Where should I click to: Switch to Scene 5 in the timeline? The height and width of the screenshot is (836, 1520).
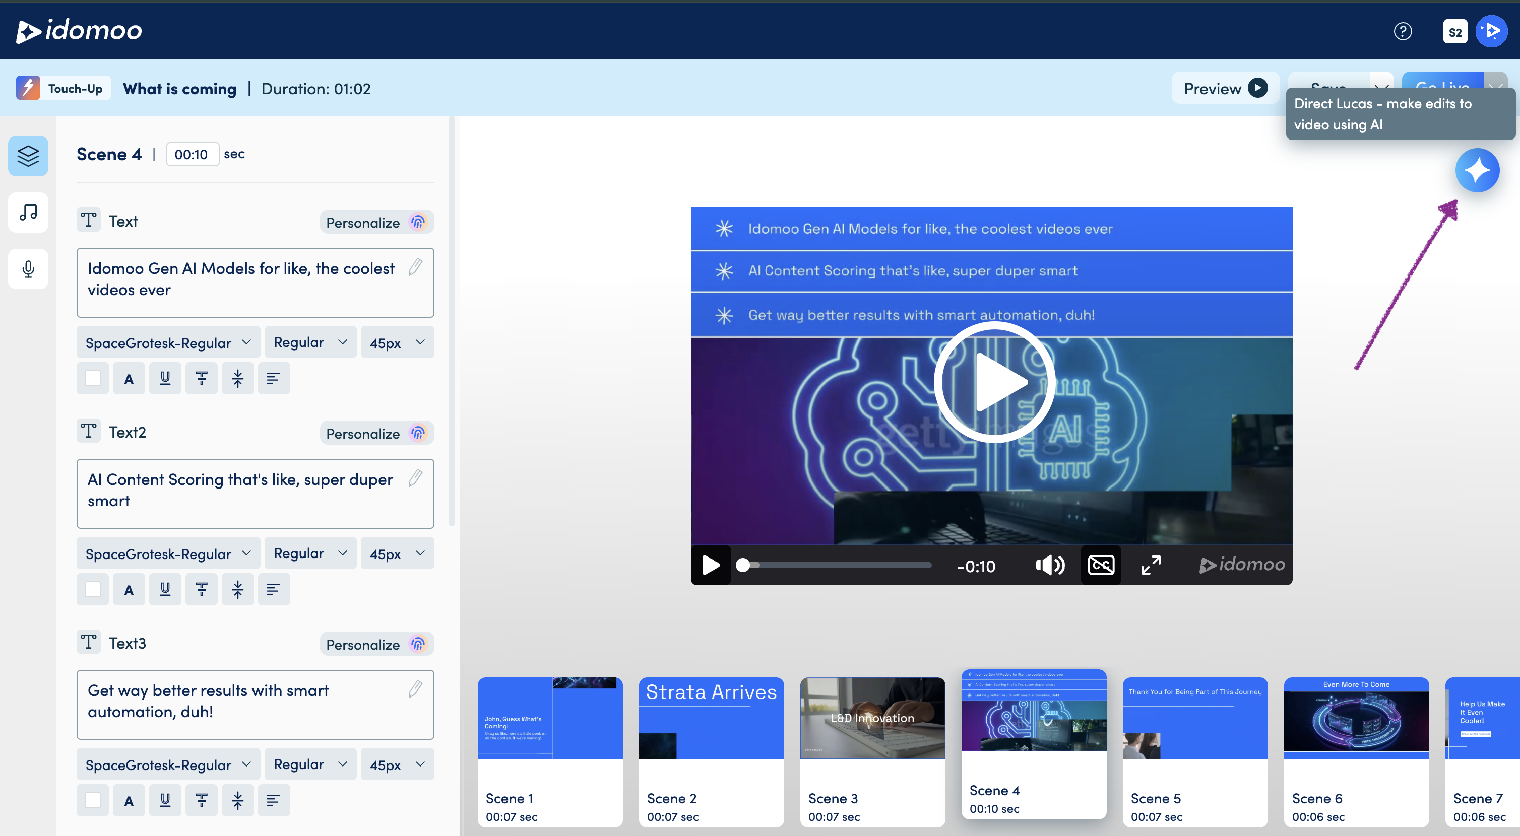1195,751
